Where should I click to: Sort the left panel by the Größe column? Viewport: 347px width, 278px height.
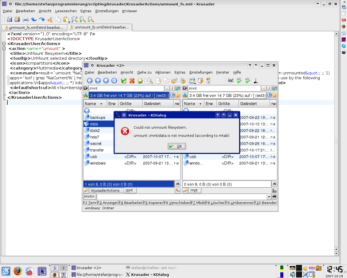[x=130, y=104]
